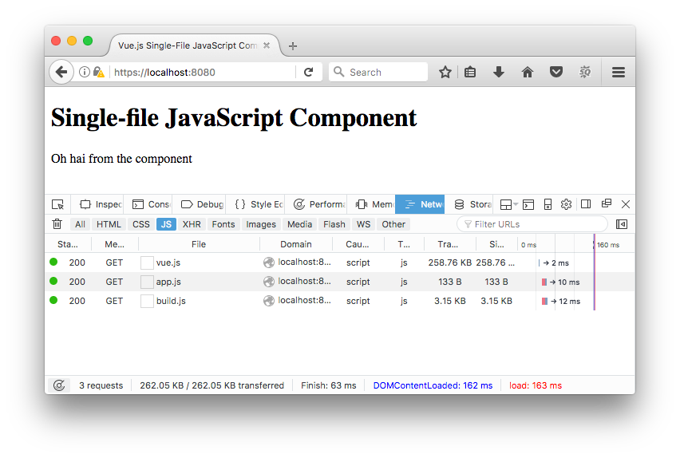This screenshot has height=458, width=680.
Task: Toggle responsive design mode icon
Action: pos(548,204)
